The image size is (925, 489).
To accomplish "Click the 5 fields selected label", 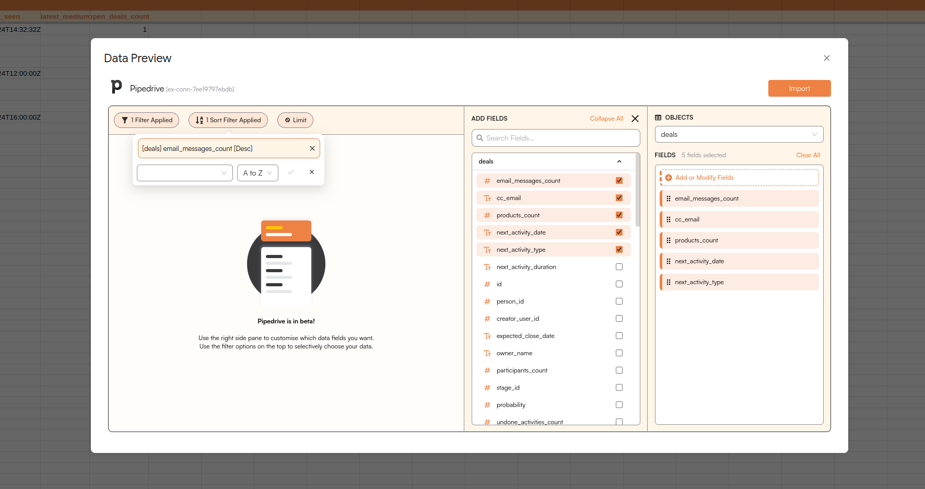I will tap(704, 155).
